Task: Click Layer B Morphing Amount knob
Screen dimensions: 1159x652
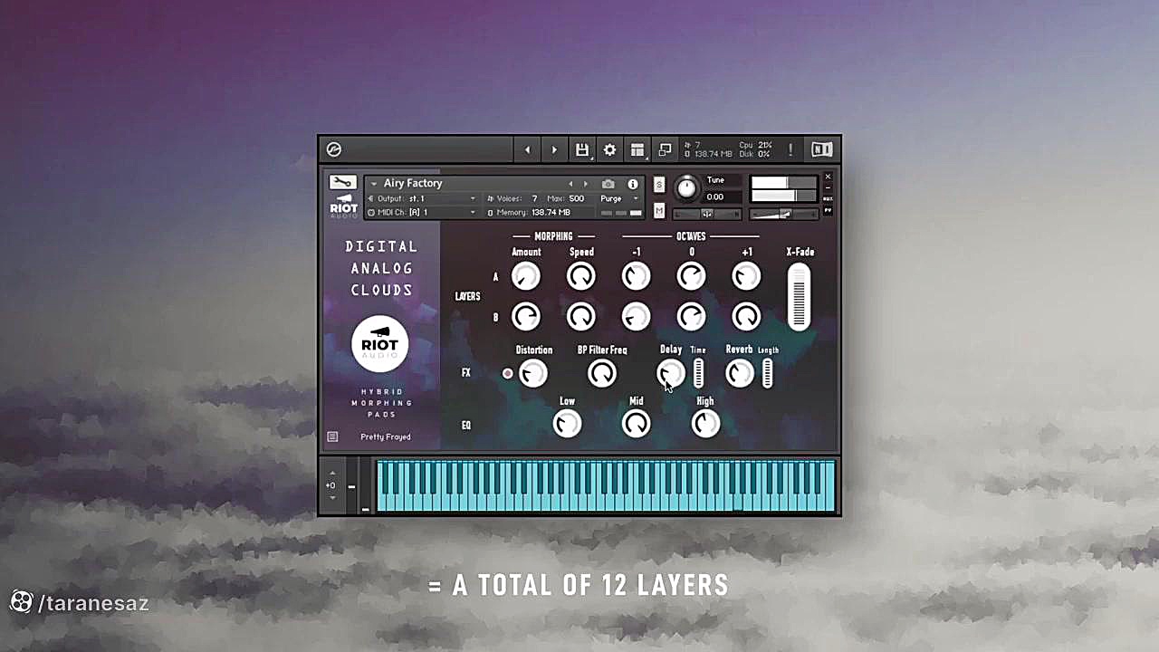Action: tap(526, 316)
